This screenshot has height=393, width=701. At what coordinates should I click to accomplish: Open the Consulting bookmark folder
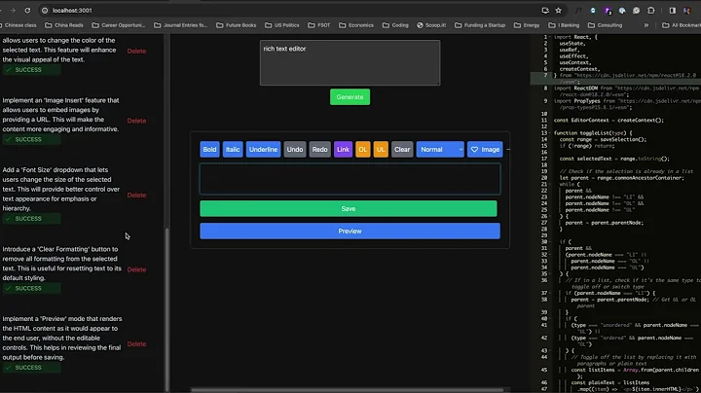click(x=606, y=25)
